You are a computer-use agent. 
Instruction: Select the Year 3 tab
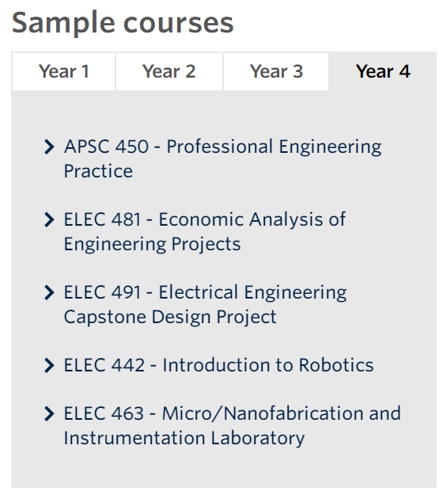point(276,71)
